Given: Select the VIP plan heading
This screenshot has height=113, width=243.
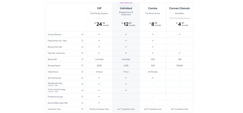Looking at the screenshot, I should (99, 8).
